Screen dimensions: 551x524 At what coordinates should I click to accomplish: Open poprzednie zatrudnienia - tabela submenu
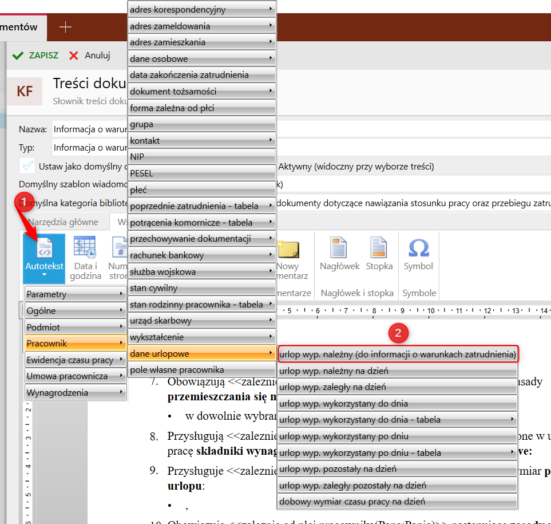(x=202, y=206)
